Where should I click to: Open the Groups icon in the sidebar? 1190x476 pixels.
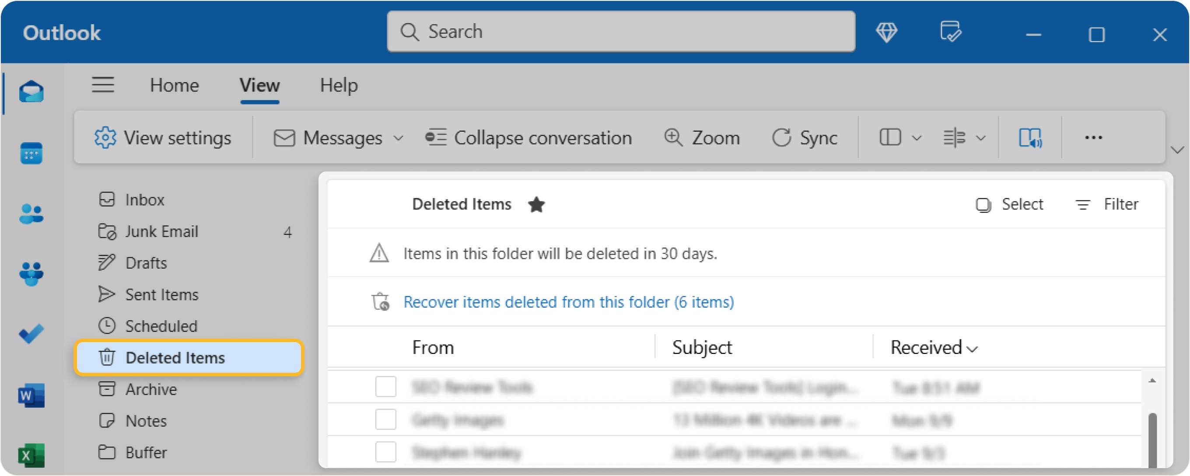pyautogui.click(x=31, y=273)
